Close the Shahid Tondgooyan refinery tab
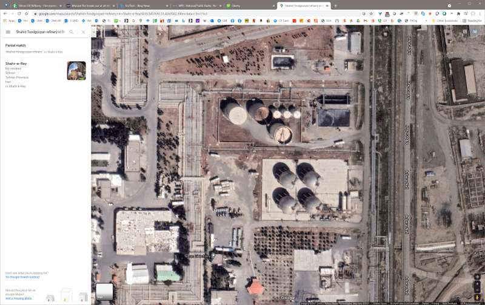The height and width of the screenshot is (305, 485). [327, 5]
